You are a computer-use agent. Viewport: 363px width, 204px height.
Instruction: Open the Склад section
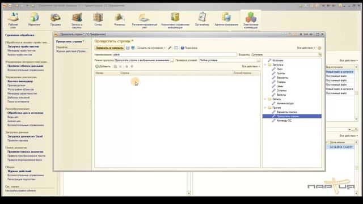click(x=98, y=19)
